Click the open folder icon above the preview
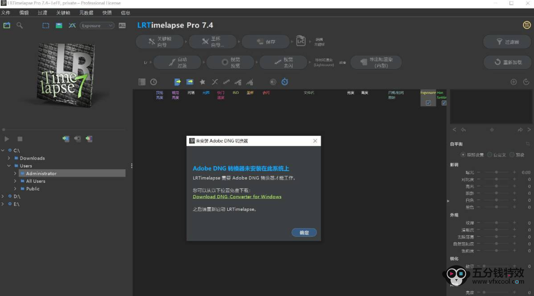 point(7,26)
